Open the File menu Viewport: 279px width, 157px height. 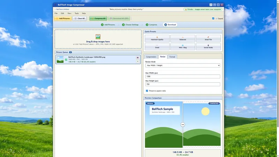tap(56, 13)
